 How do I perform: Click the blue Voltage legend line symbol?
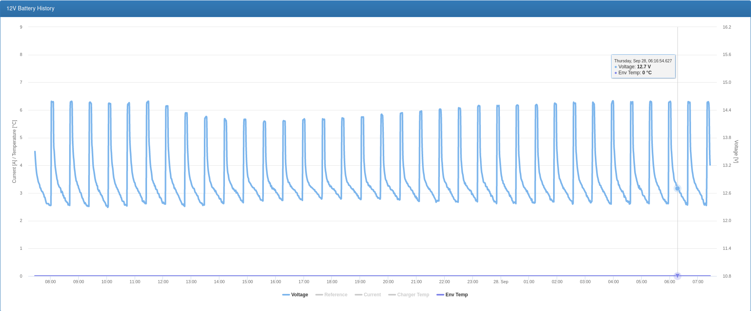click(x=286, y=295)
